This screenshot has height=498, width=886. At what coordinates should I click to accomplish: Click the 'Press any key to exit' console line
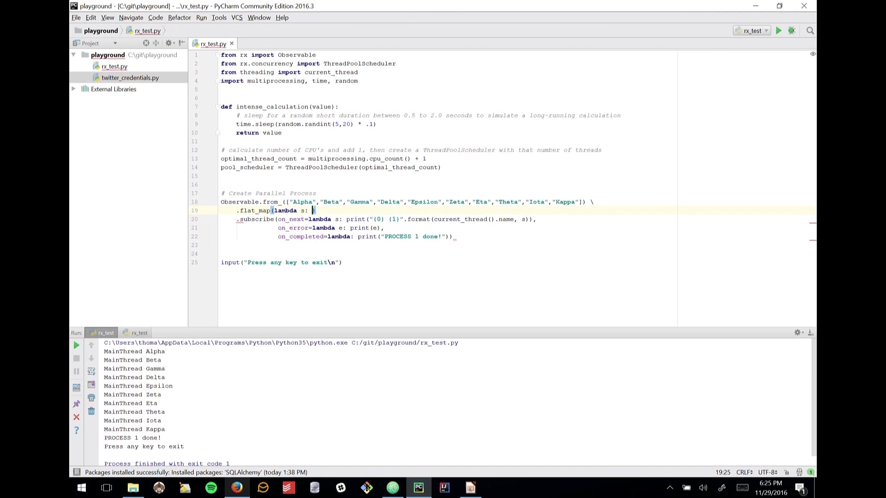[x=144, y=446]
